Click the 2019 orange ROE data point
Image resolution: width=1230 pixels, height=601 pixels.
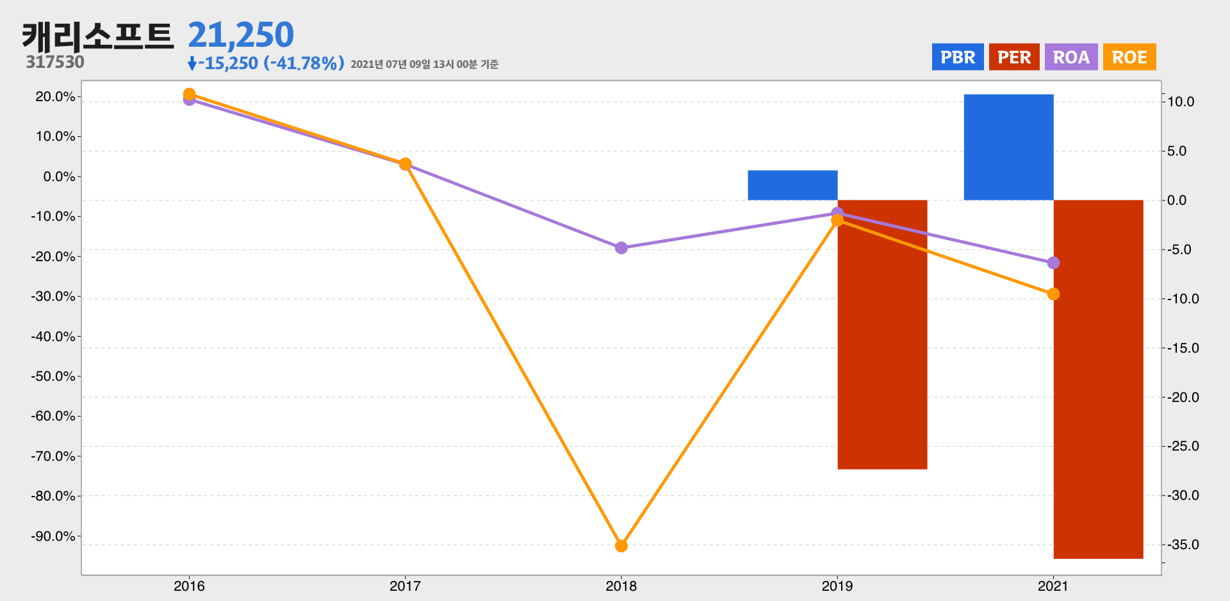coord(837,220)
